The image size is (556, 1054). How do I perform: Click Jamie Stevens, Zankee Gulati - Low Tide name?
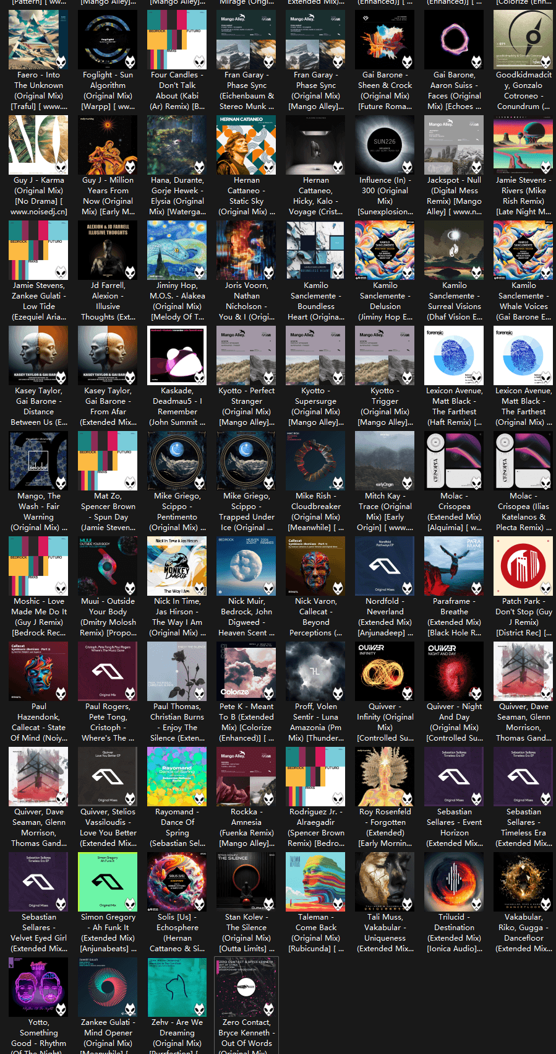click(x=38, y=301)
